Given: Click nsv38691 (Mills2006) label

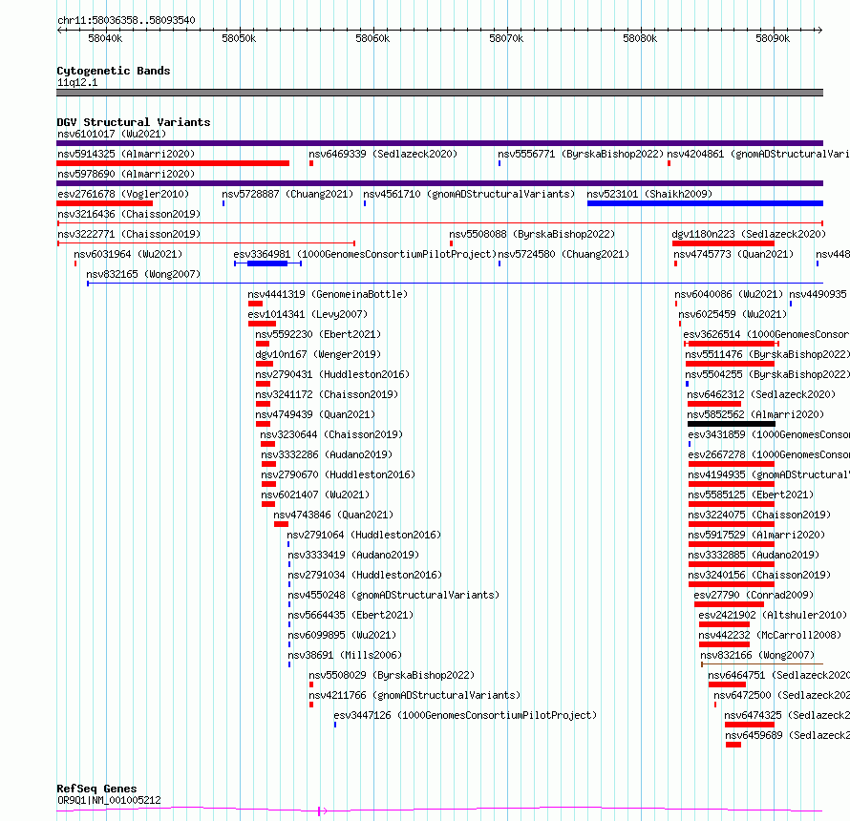Looking at the screenshot, I should click(x=345, y=655).
